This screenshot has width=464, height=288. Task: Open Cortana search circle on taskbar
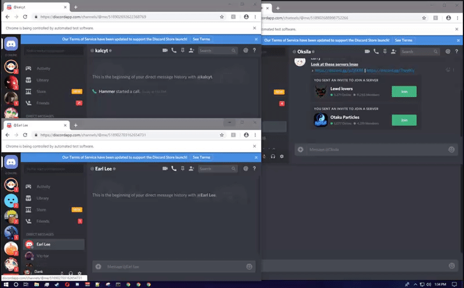(16, 285)
